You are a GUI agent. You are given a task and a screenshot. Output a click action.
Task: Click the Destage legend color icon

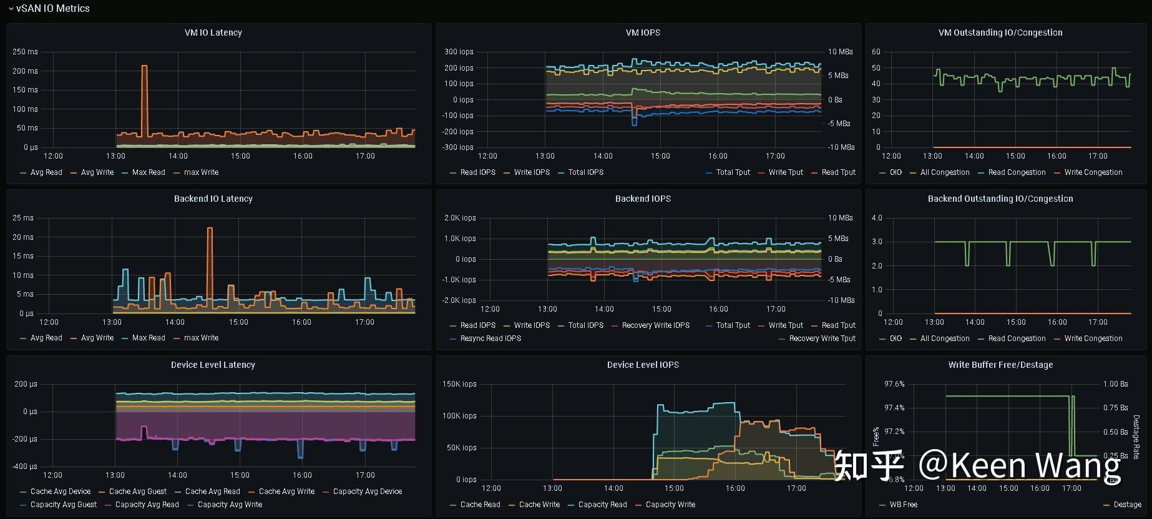point(1107,505)
